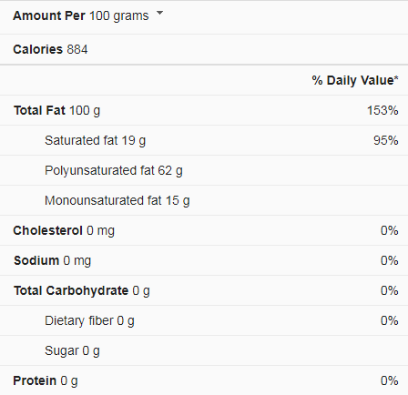Click the Amount Per label

click(49, 15)
